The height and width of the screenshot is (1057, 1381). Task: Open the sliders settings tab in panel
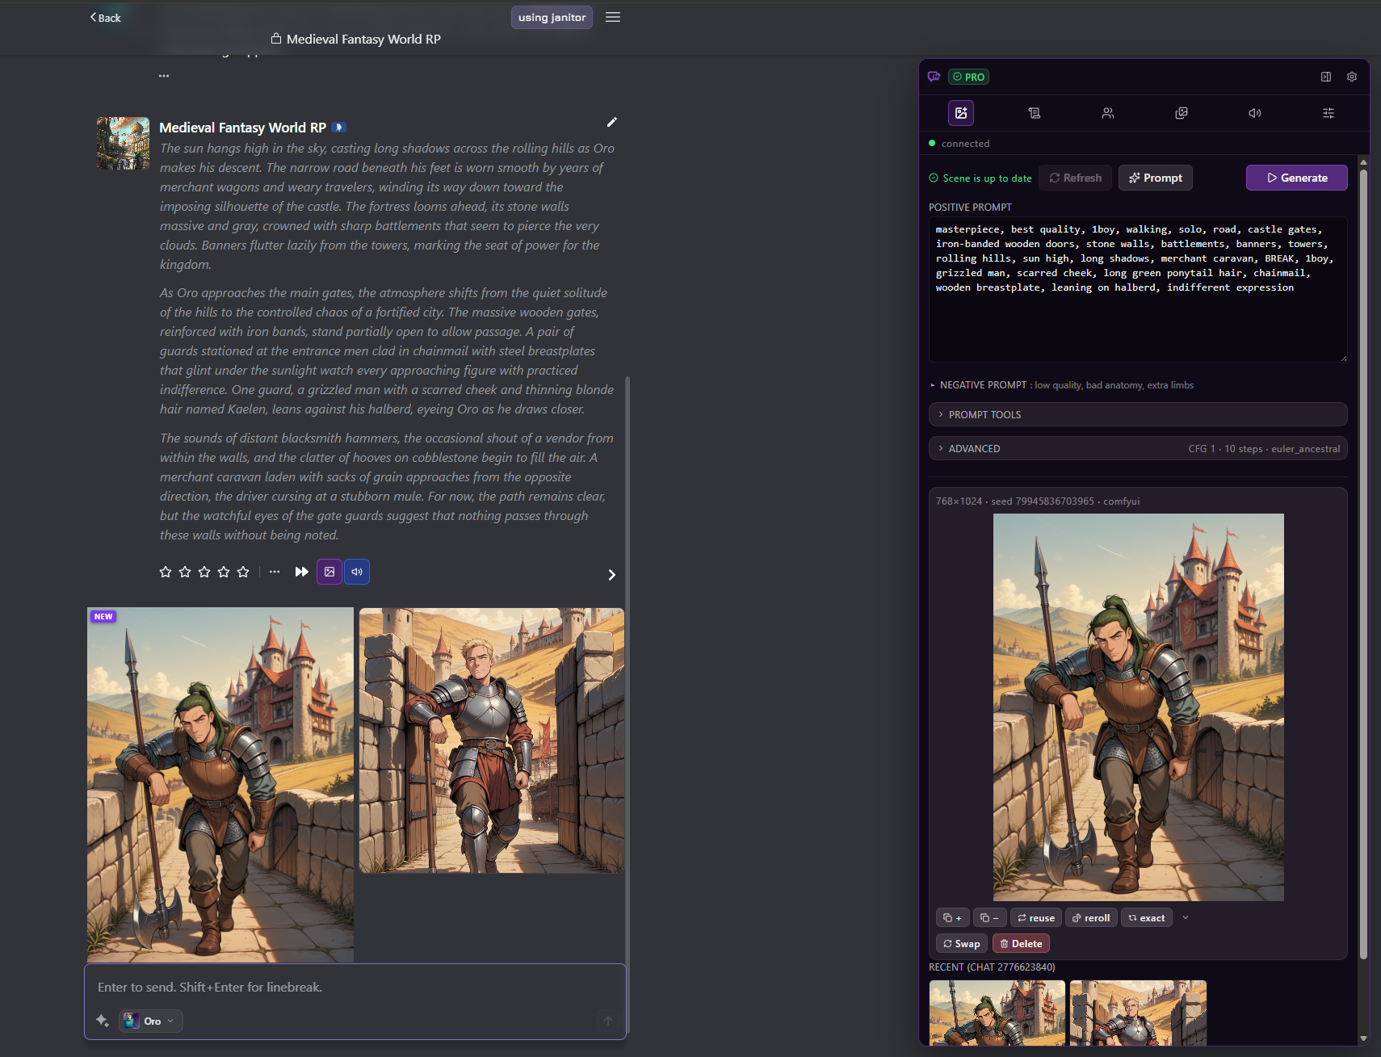1329,113
